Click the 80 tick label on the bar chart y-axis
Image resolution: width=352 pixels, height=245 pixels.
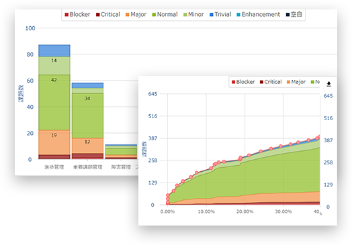30,54
